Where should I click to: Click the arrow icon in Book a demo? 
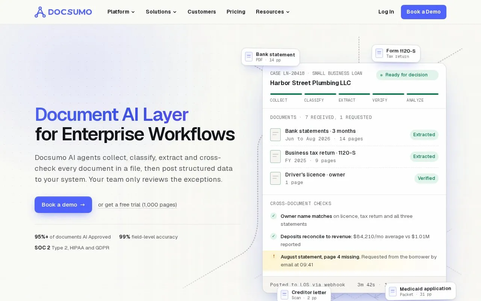[x=83, y=205]
